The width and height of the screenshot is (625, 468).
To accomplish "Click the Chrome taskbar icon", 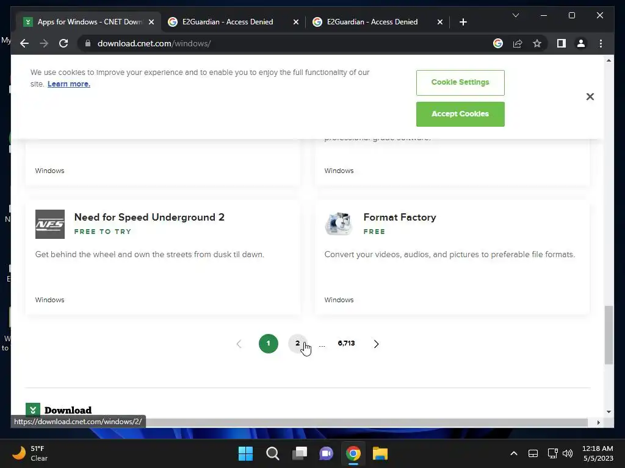I will pos(353,453).
